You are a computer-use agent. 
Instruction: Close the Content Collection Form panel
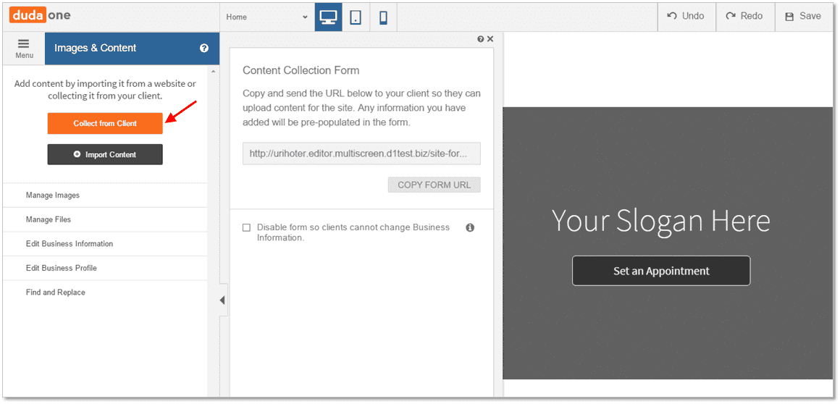tap(490, 39)
